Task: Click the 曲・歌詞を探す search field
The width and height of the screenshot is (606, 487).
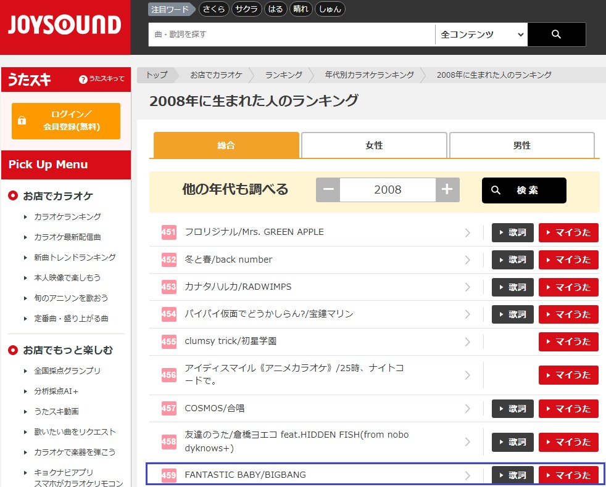Action: [x=292, y=35]
